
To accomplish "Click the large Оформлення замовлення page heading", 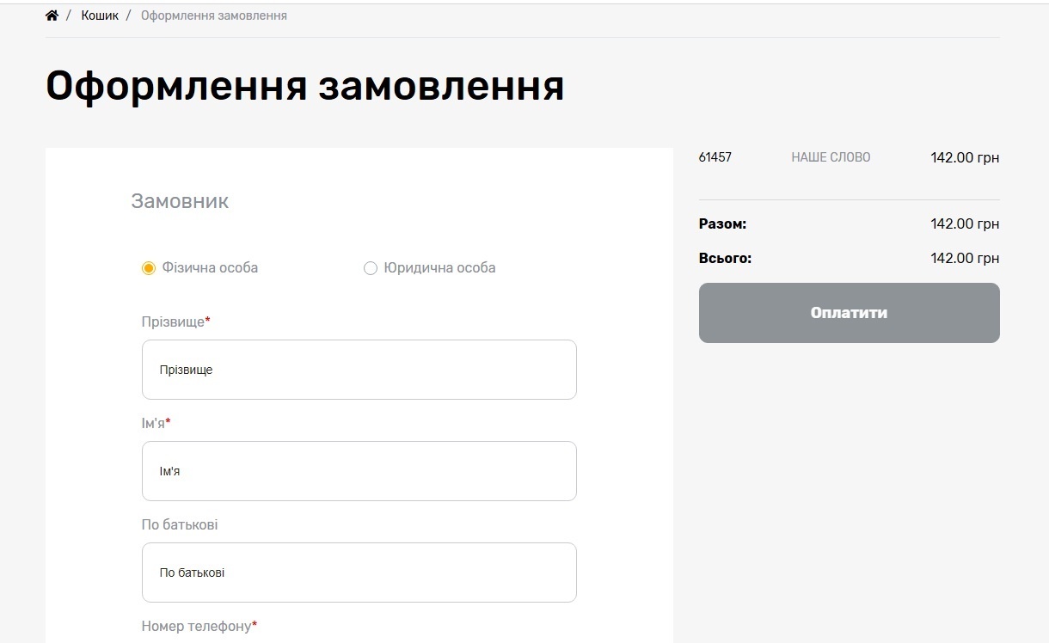I will (x=304, y=86).
